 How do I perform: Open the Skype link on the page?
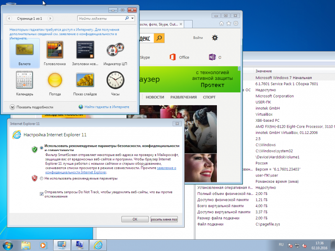point(145,57)
